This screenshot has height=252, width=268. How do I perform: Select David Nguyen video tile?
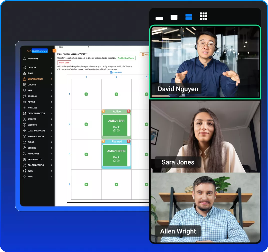[205, 62]
